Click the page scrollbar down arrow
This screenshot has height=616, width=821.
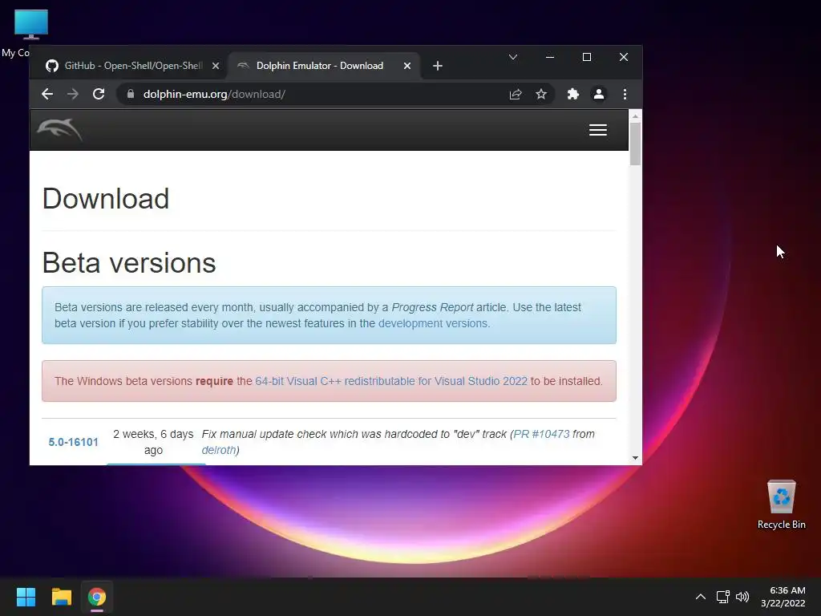[x=635, y=458]
